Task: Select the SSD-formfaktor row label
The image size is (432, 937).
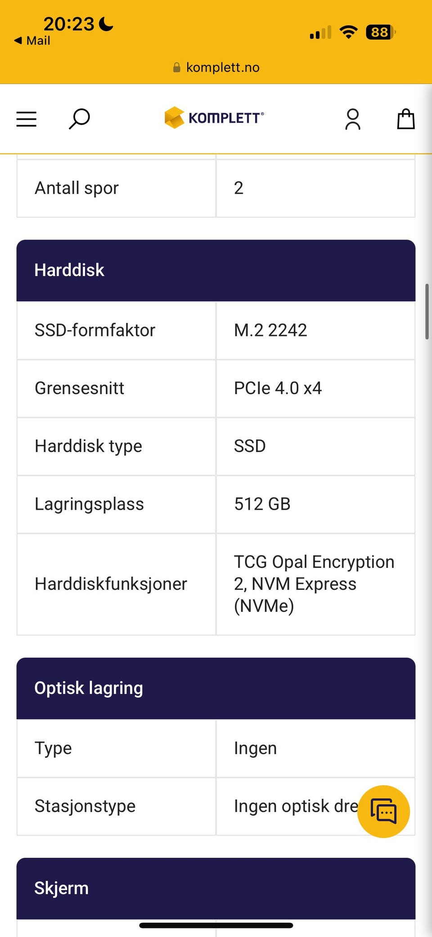Action: point(95,330)
